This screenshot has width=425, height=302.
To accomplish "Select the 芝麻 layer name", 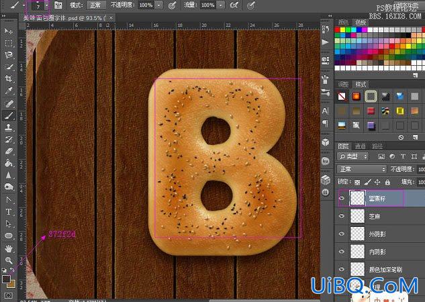I will (x=375, y=216).
